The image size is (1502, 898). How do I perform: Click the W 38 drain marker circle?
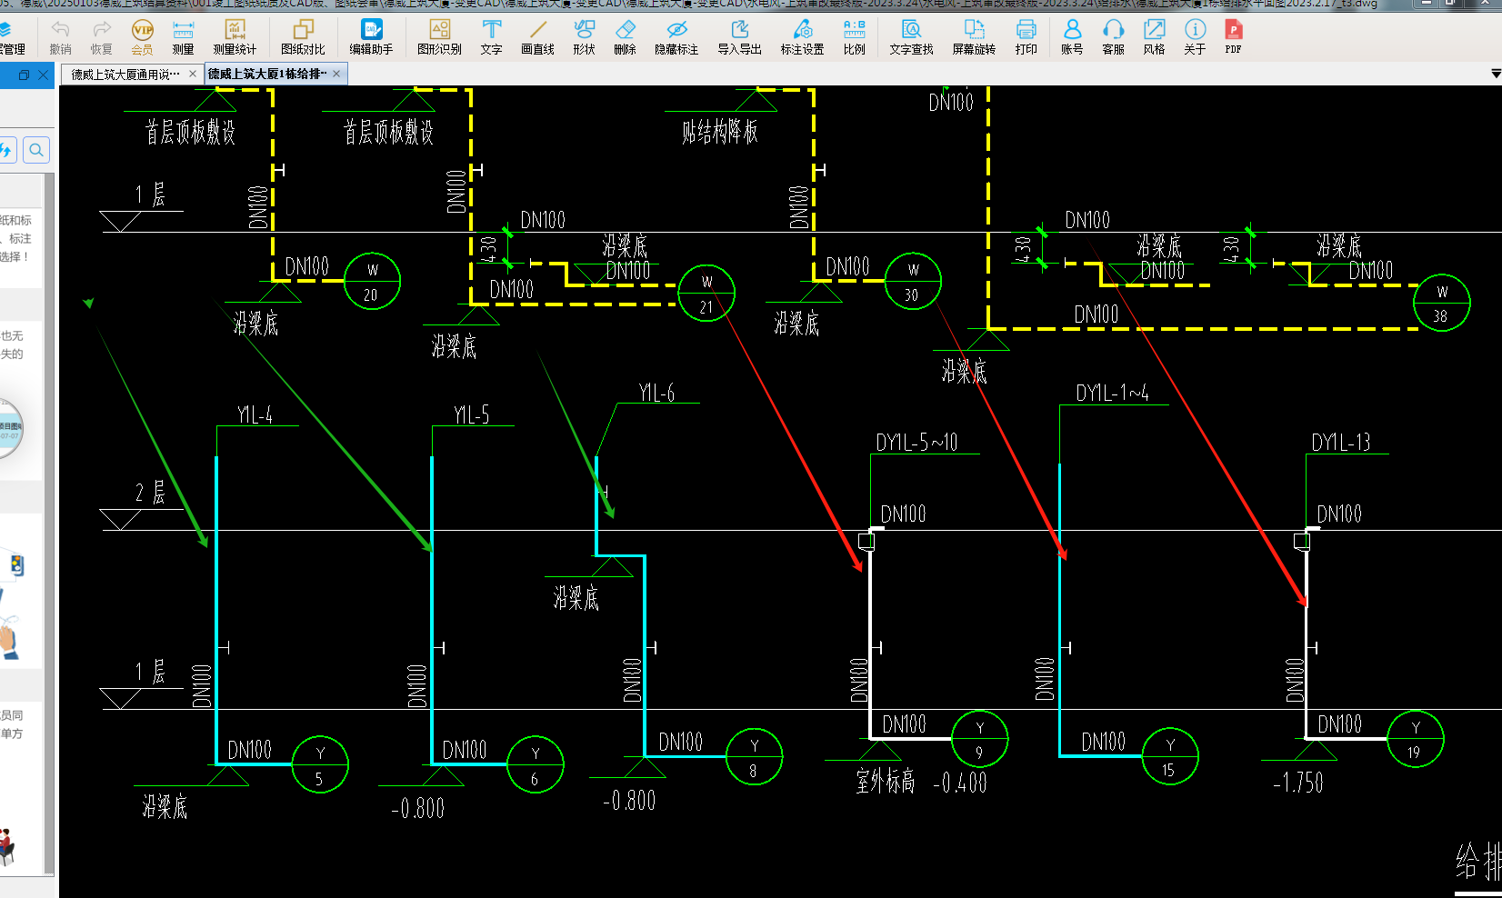pyautogui.click(x=1442, y=303)
